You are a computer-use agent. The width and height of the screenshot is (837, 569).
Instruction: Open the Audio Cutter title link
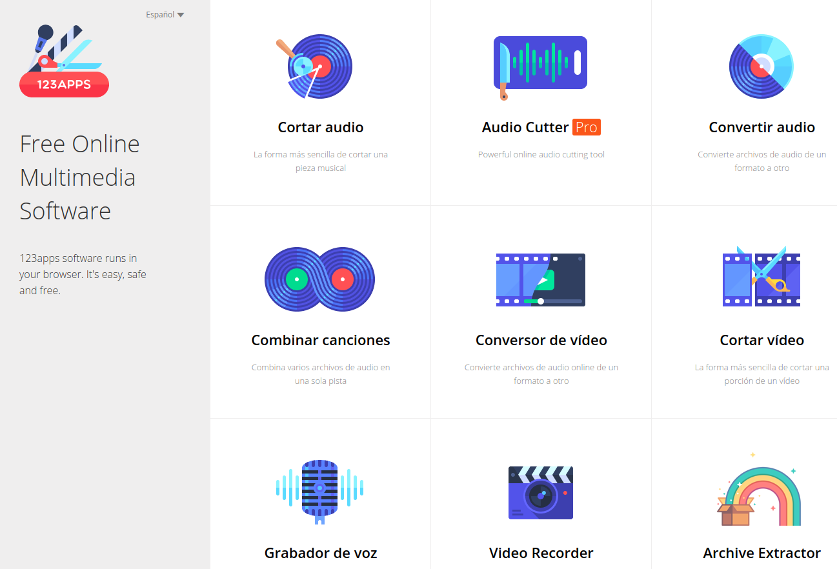525,128
